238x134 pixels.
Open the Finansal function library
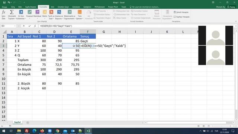tap(29, 15)
